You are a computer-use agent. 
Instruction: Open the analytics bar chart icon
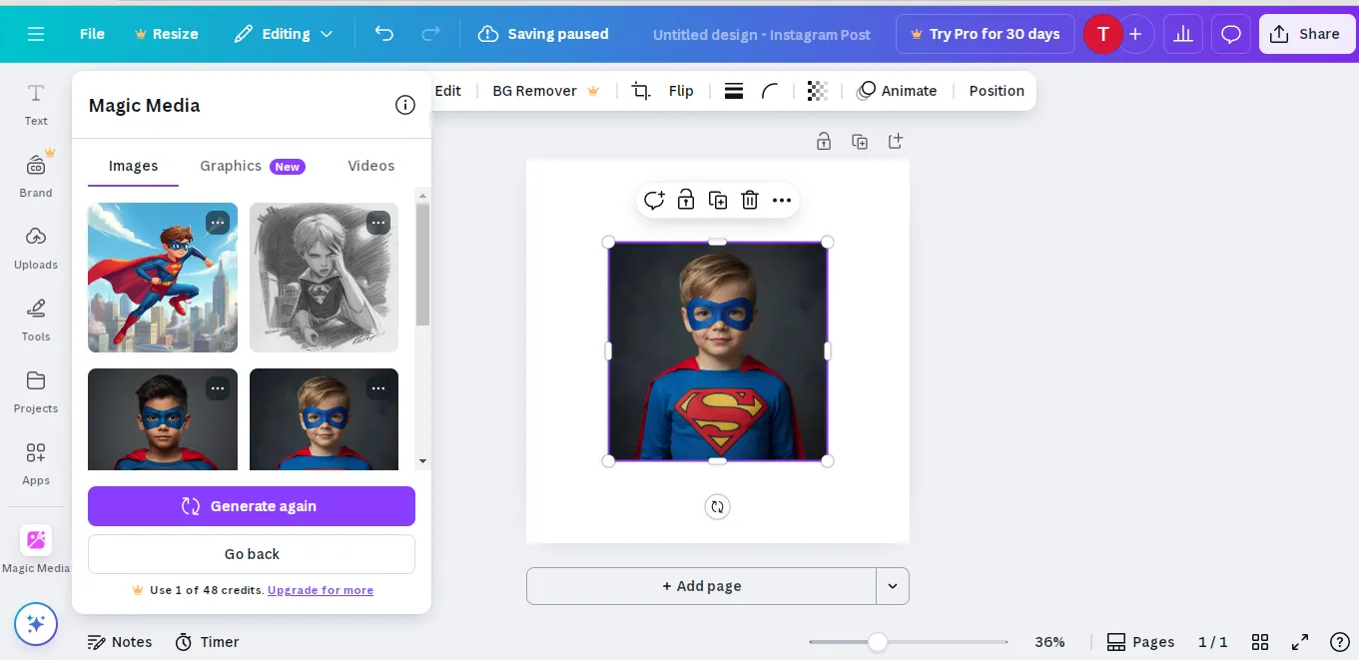pyautogui.click(x=1183, y=34)
